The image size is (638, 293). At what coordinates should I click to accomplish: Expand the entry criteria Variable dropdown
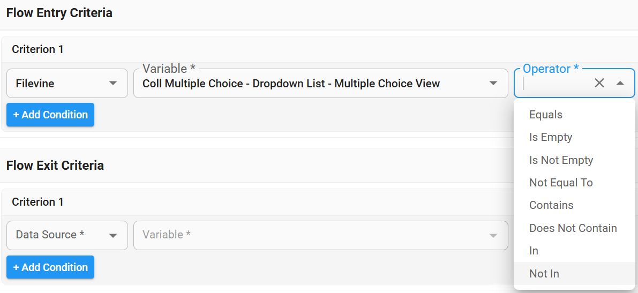pyautogui.click(x=493, y=84)
